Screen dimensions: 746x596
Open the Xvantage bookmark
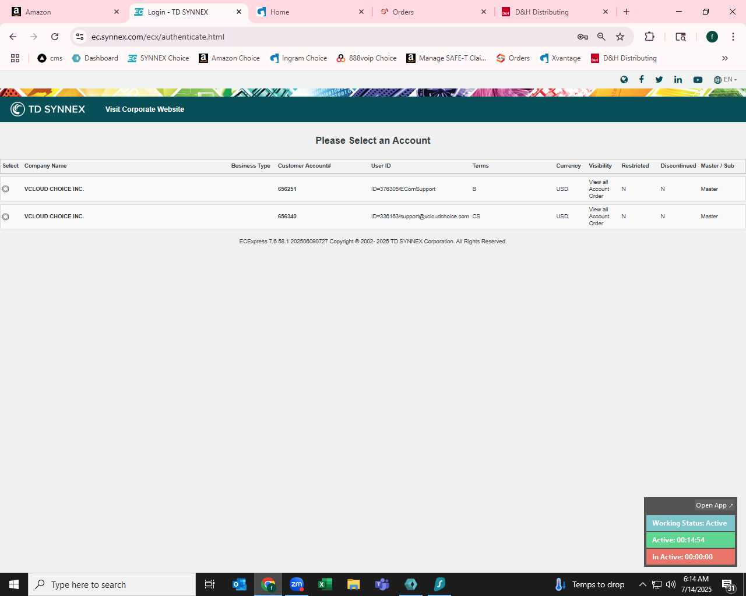560,58
